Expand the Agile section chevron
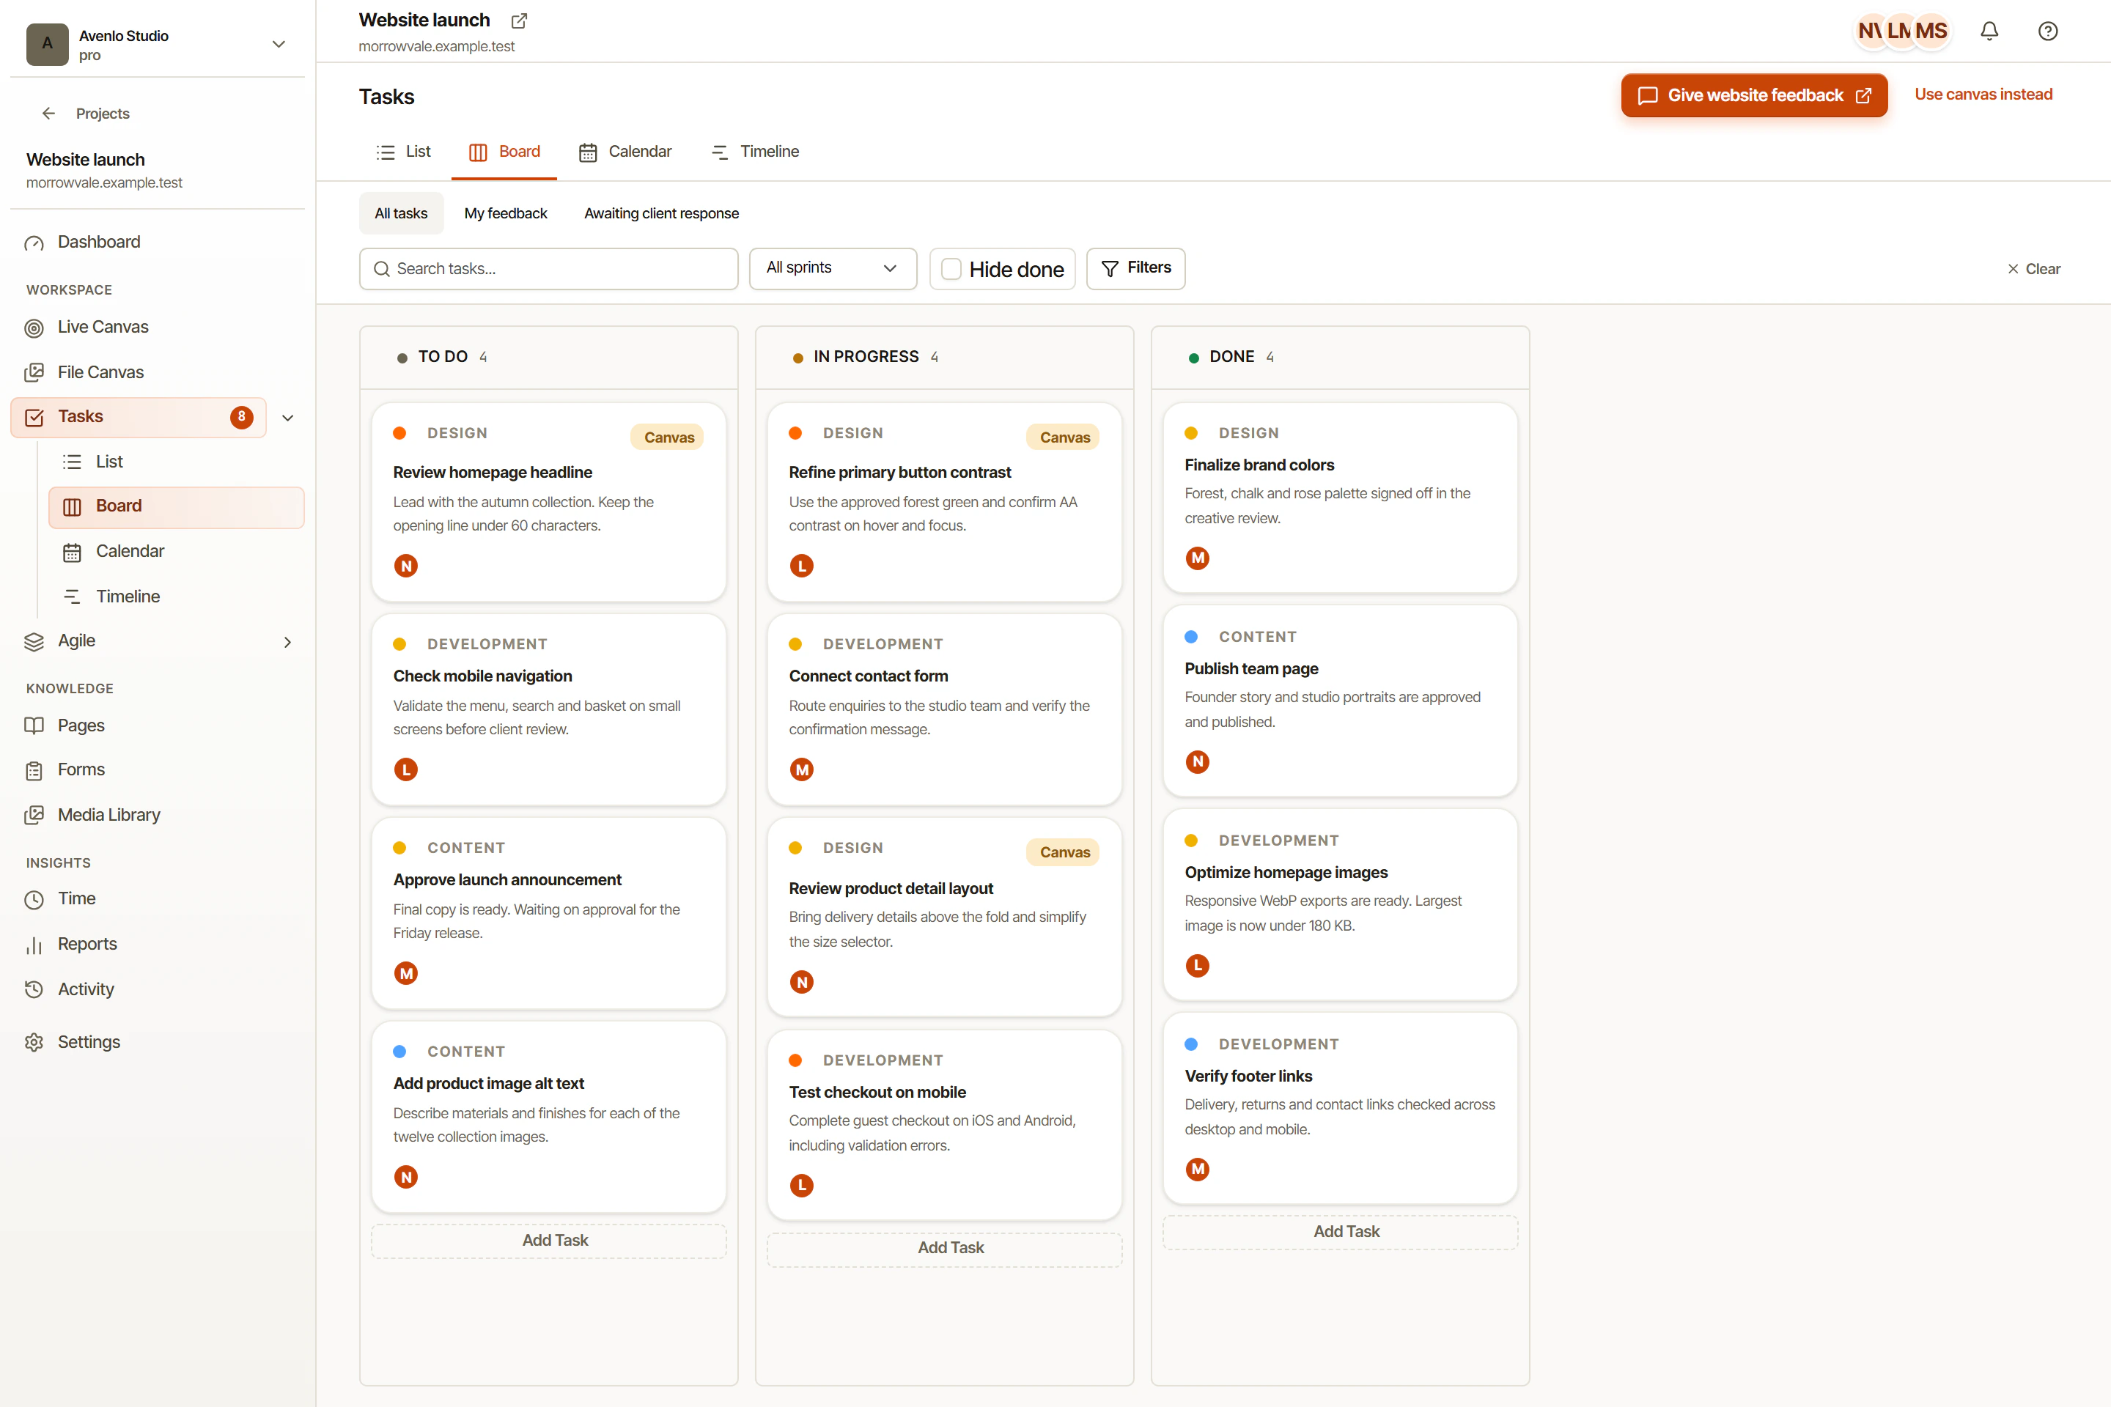This screenshot has width=2111, height=1407. (287, 642)
